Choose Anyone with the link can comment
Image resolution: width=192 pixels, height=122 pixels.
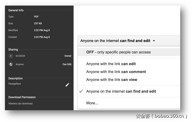[x=116, y=72]
